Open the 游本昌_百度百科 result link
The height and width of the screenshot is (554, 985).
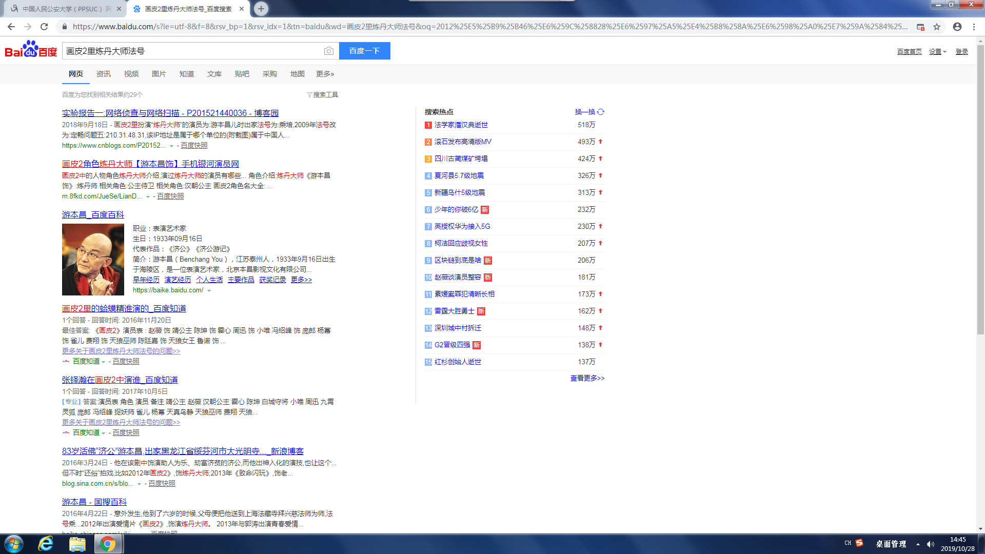tap(93, 214)
